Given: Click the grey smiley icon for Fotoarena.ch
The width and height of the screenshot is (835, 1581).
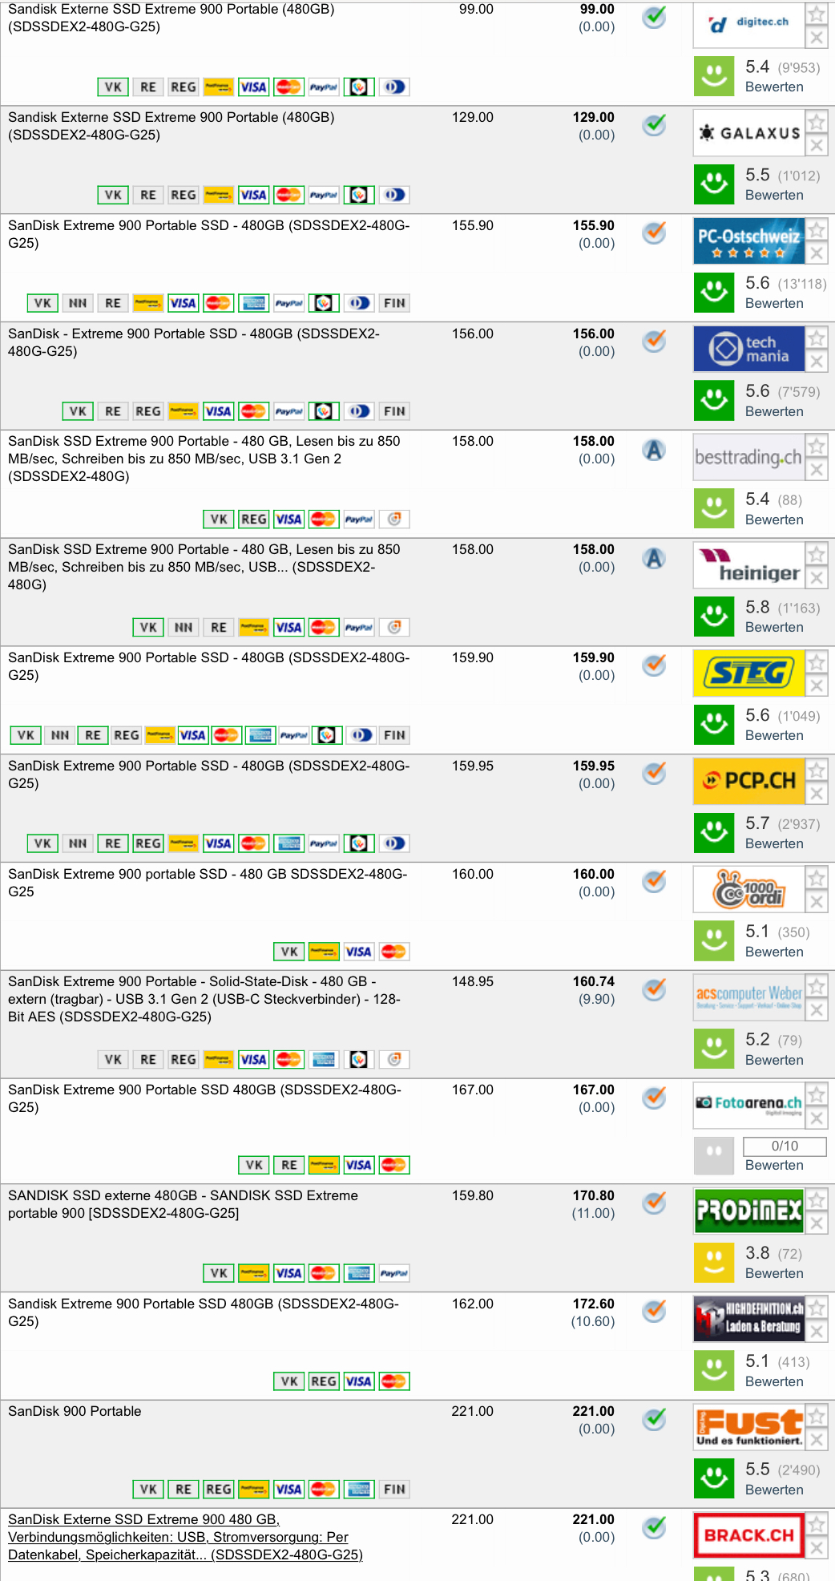Looking at the screenshot, I should click(713, 1154).
